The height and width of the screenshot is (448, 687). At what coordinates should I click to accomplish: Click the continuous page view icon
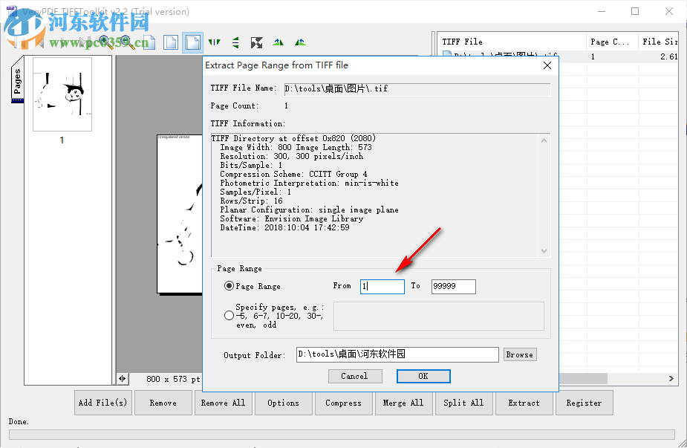coord(192,42)
